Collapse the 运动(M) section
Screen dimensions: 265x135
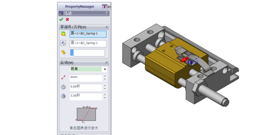coord(107,63)
